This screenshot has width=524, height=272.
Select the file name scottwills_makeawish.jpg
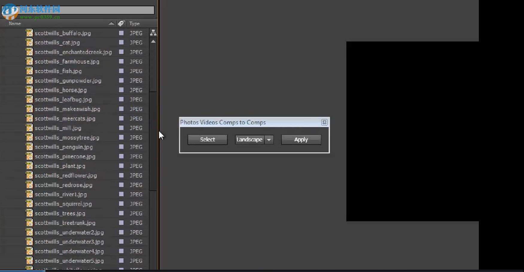click(x=68, y=109)
